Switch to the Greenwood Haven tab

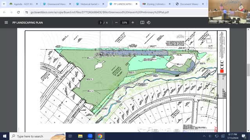[57, 4]
